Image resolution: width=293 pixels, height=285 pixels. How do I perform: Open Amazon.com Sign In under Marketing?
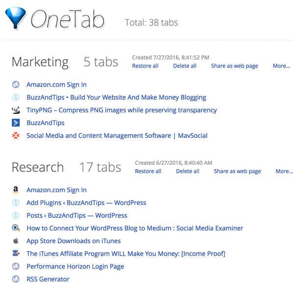tap(56, 84)
